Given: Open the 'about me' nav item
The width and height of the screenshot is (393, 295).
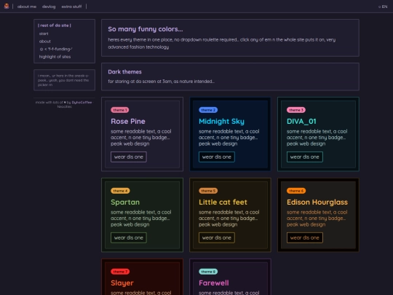Looking at the screenshot, I should point(27,7).
